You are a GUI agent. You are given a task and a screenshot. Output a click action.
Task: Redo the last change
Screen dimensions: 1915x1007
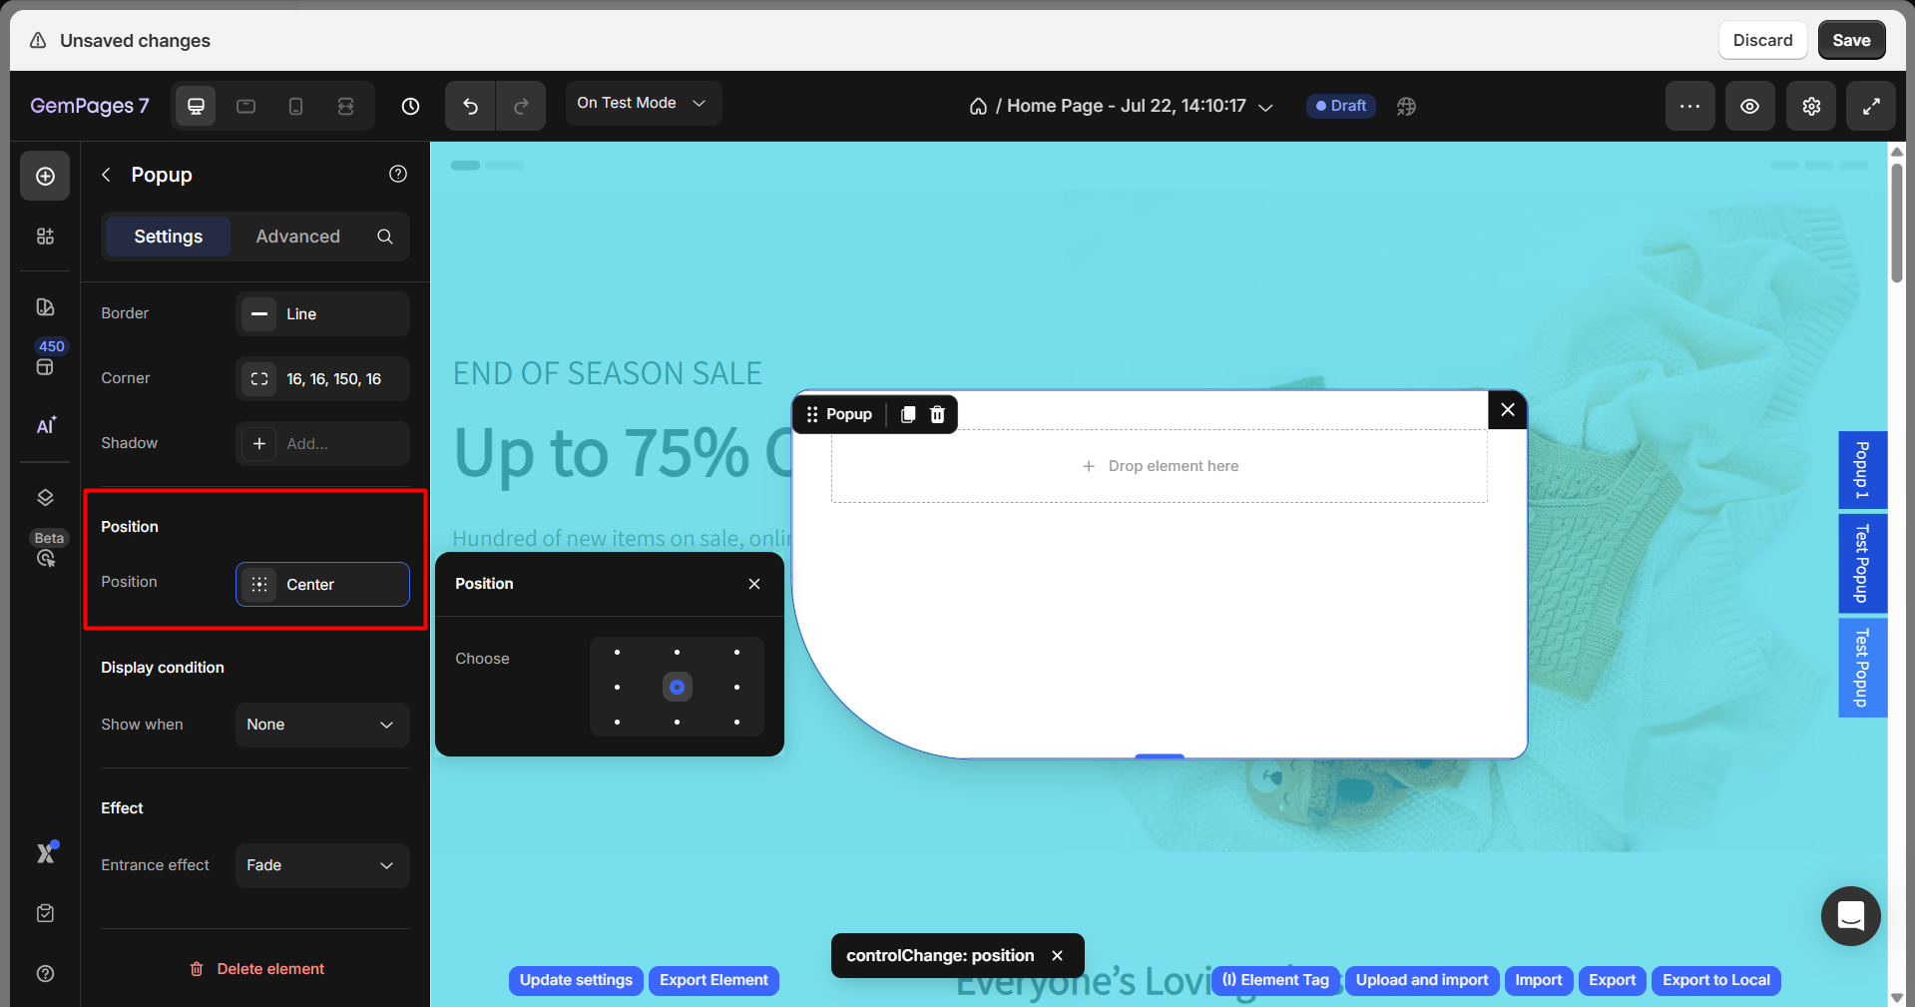[x=521, y=106]
